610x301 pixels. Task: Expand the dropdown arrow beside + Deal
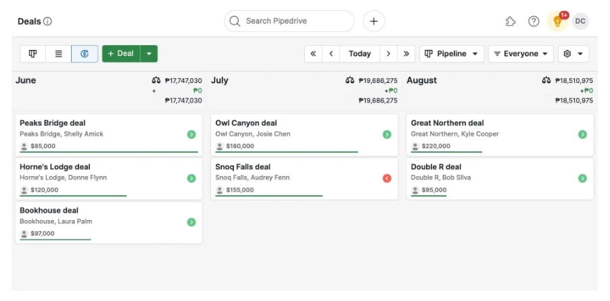pyautogui.click(x=149, y=53)
